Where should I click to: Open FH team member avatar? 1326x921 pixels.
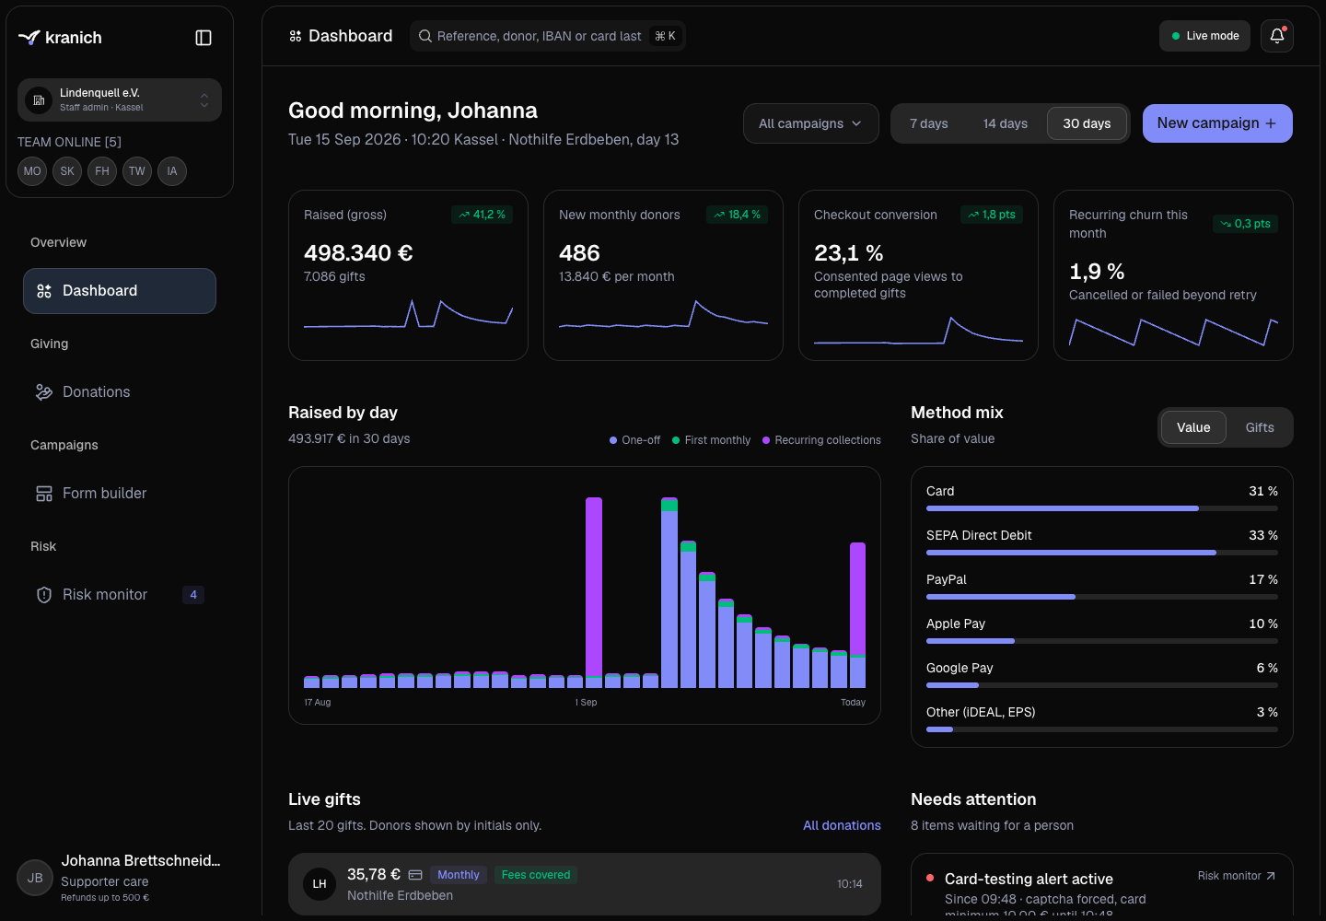pyautogui.click(x=102, y=171)
